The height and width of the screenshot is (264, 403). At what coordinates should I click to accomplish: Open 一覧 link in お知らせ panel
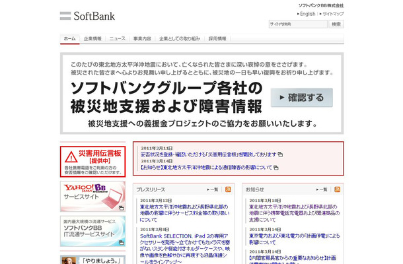click(x=322, y=189)
